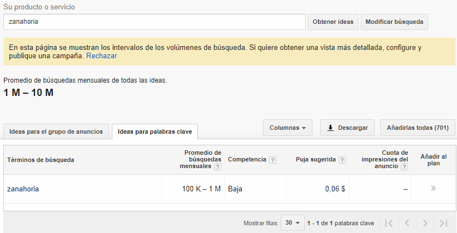Open help icon next to Puja sugerida

coord(342,160)
